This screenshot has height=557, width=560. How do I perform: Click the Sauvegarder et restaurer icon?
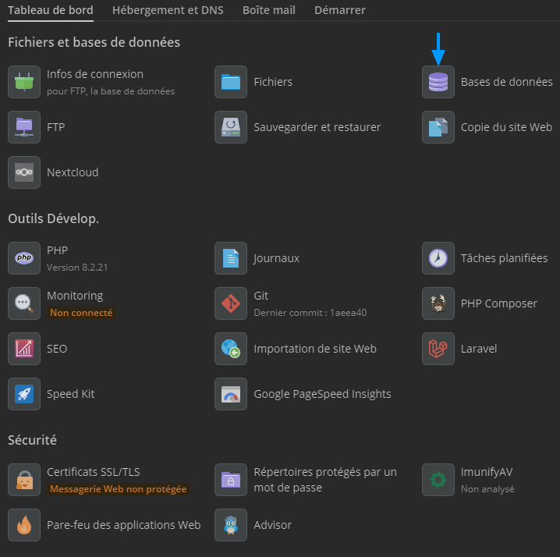click(231, 127)
